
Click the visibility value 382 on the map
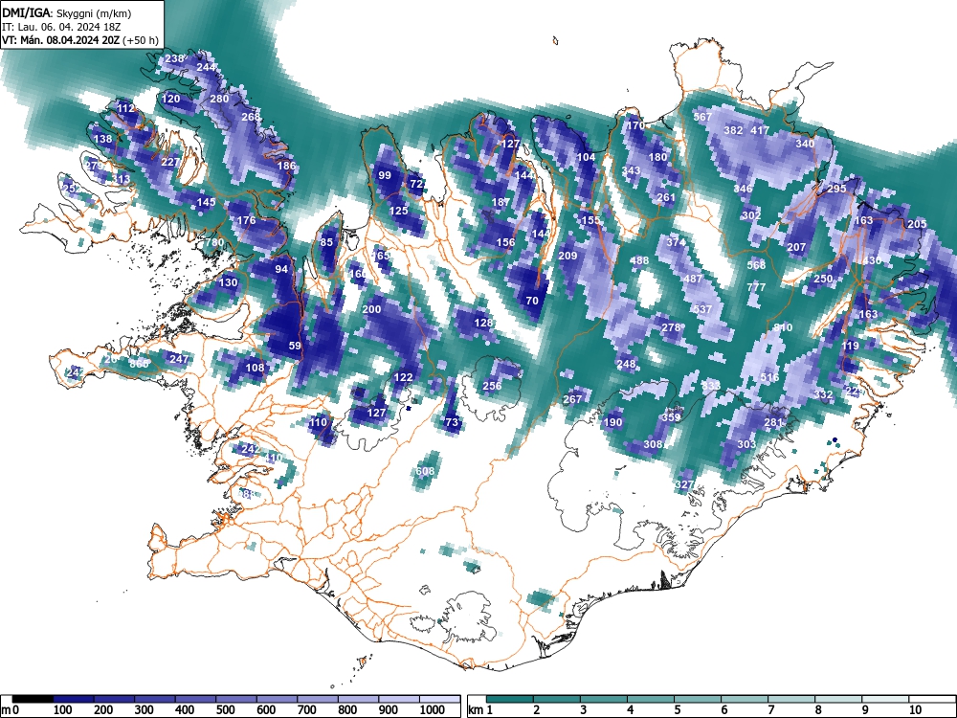733,130
